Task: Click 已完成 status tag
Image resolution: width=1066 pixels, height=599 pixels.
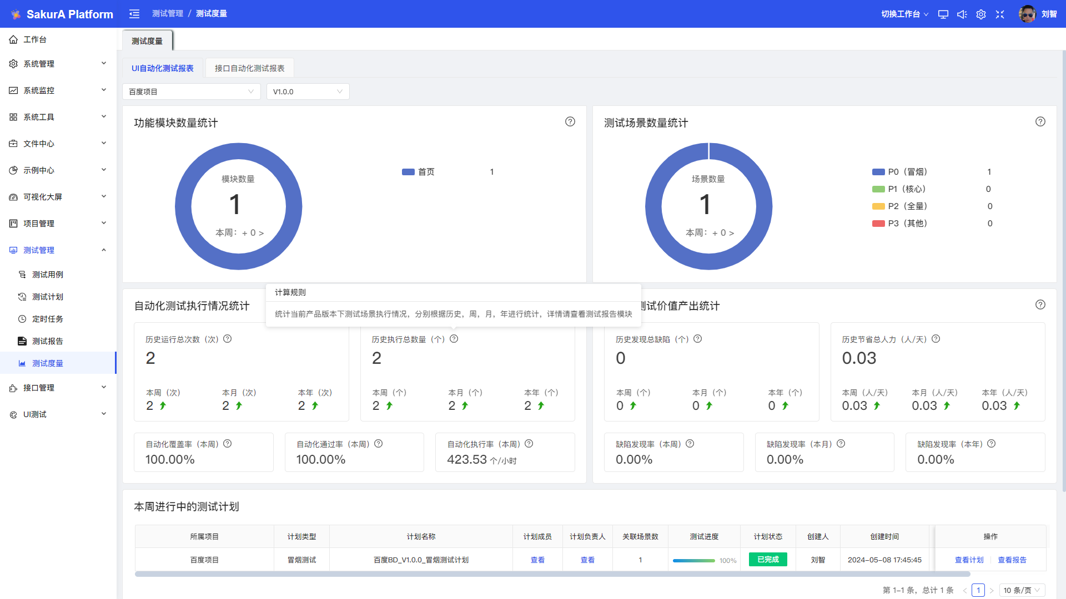Action: 768,560
